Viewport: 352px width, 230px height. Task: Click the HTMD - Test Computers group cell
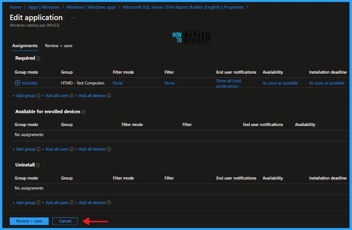click(x=83, y=83)
